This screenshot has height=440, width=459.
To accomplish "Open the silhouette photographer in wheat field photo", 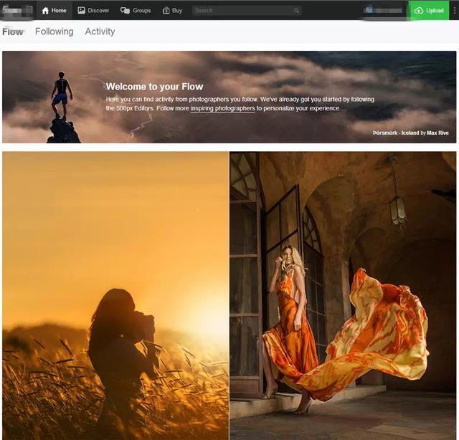I will 115,294.
